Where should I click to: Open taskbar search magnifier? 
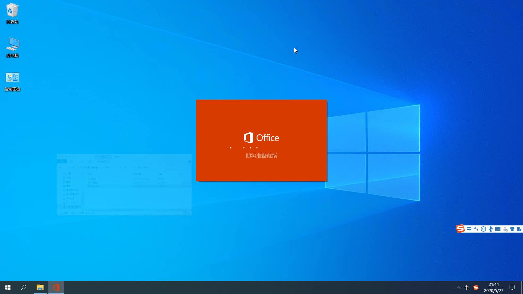(x=24, y=287)
